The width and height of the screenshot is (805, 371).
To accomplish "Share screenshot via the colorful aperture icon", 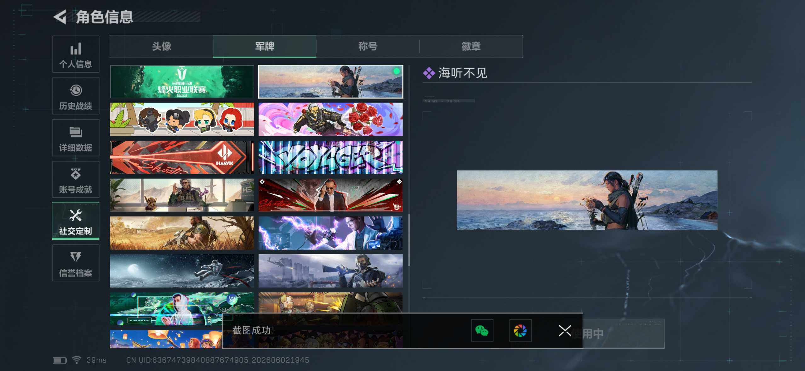I will coord(520,330).
